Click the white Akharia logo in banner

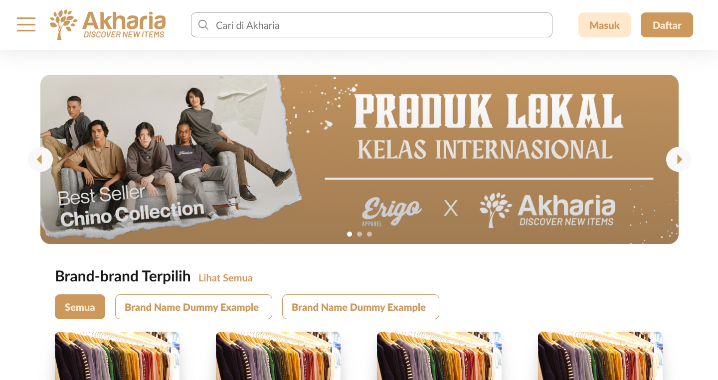click(547, 211)
